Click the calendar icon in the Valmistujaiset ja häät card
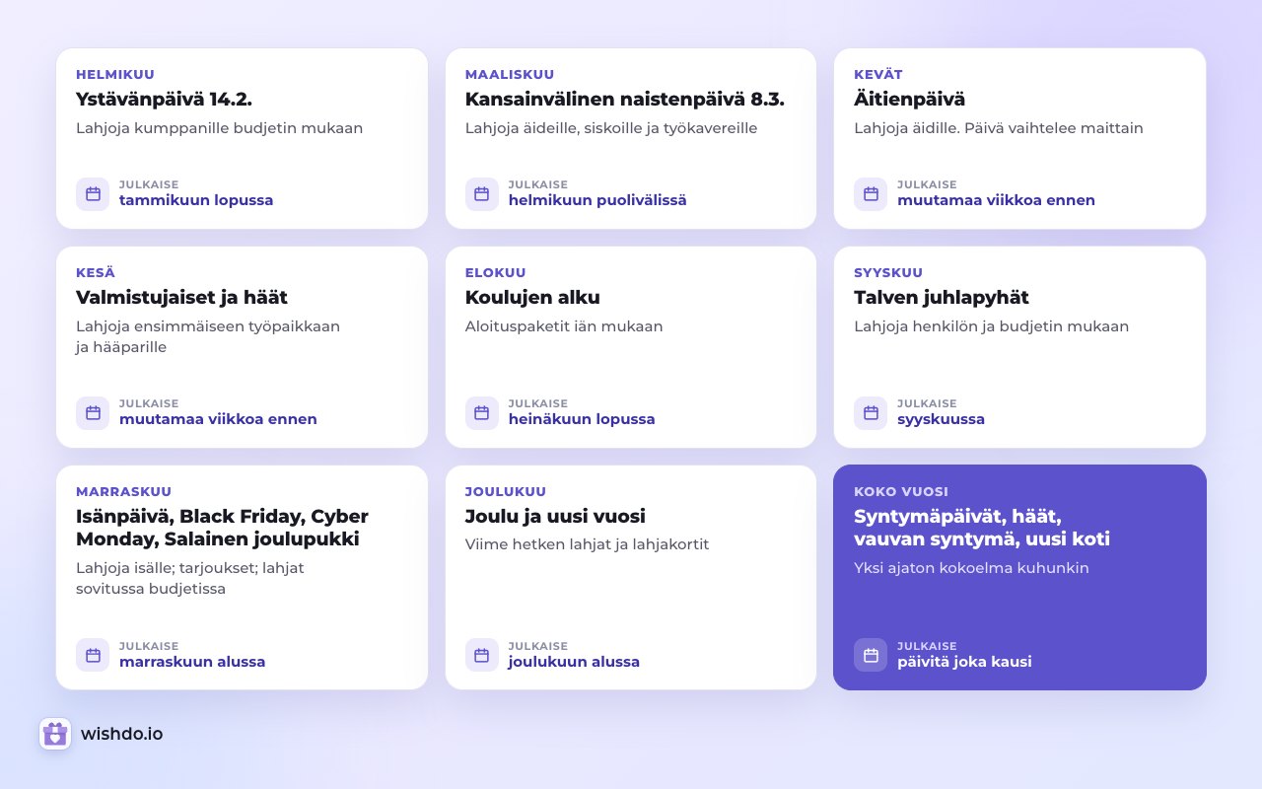The width and height of the screenshot is (1262, 789). click(93, 412)
